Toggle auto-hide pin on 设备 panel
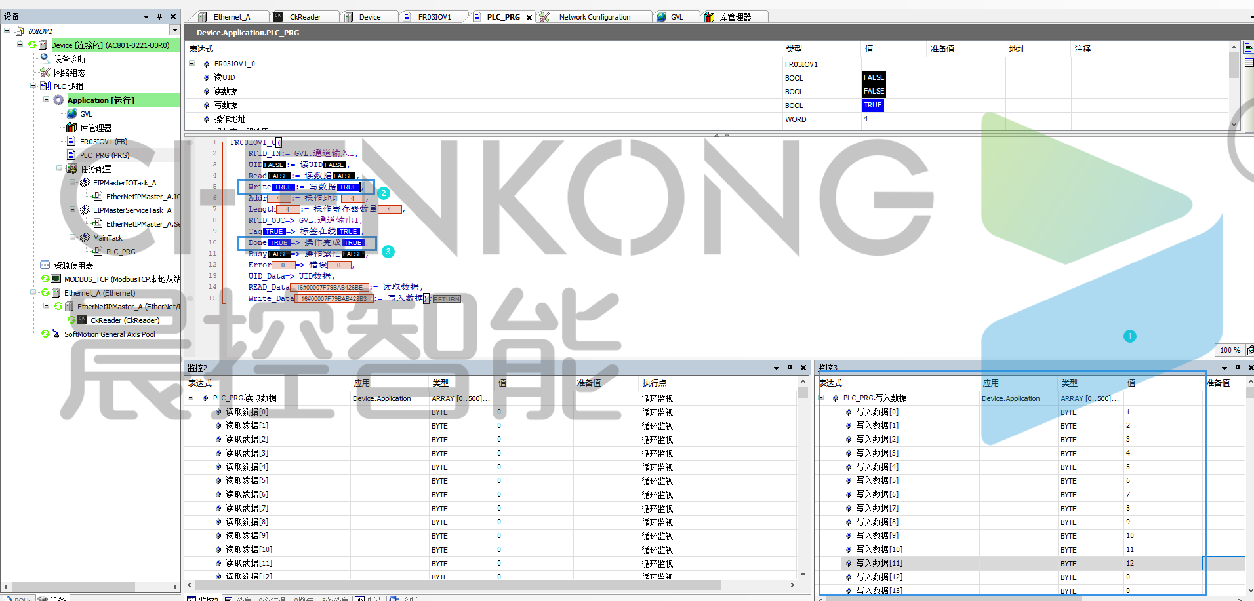 tap(159, 16)
